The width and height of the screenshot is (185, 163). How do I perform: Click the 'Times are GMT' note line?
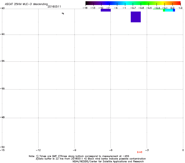pyautogui.click(x=79, y=156)
